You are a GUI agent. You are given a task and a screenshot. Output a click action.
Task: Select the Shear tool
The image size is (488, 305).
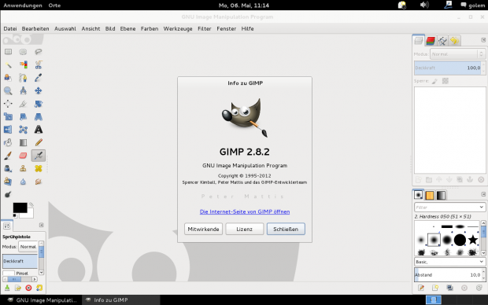pos(23,116)
